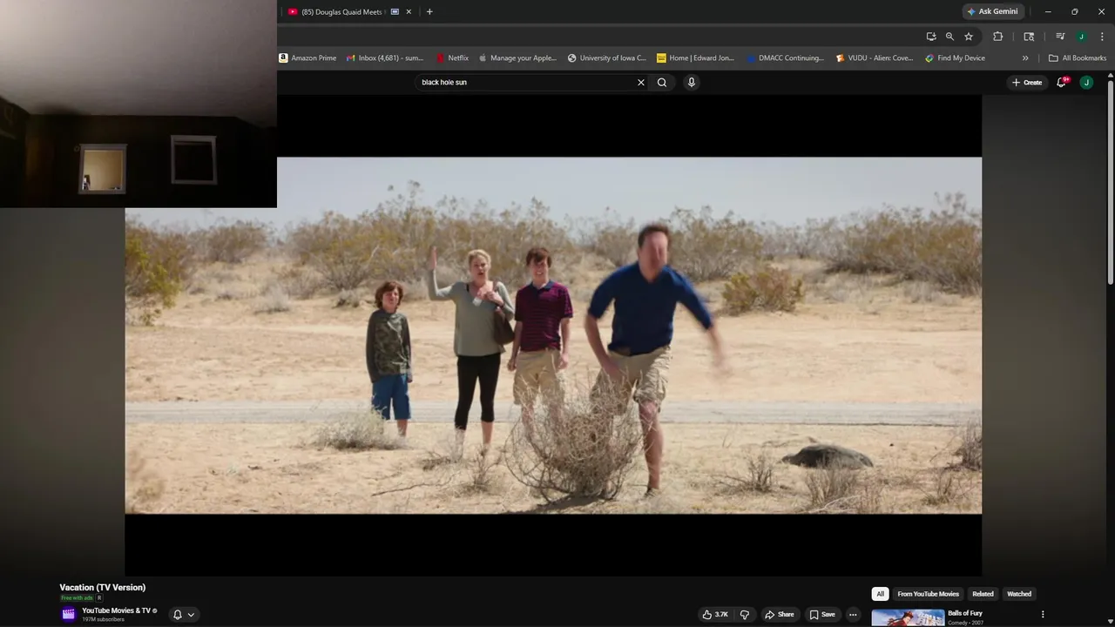Open a new browser tab
The width and height of the screenshot is (1115, 627).
[x=429, y=11]
